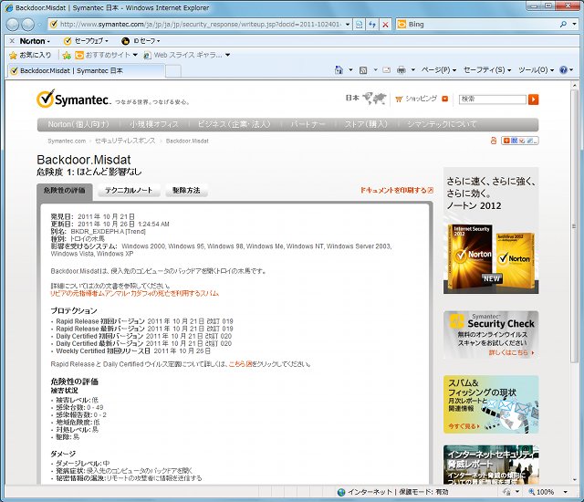Open the Norton ID Safe menu

click(141, 41)
